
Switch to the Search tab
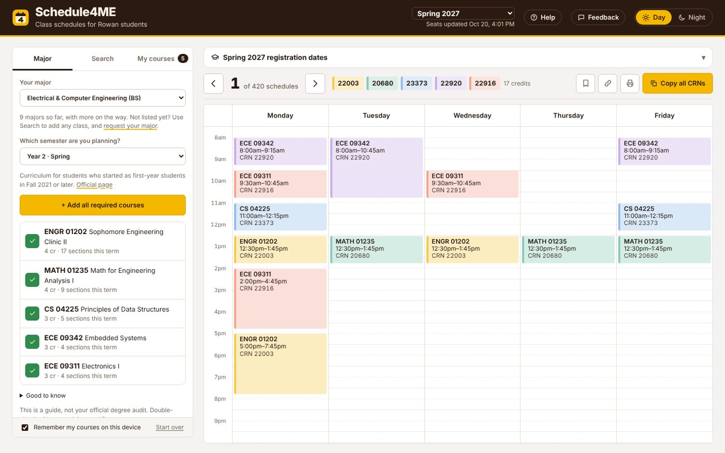click(x=103, y=59)
